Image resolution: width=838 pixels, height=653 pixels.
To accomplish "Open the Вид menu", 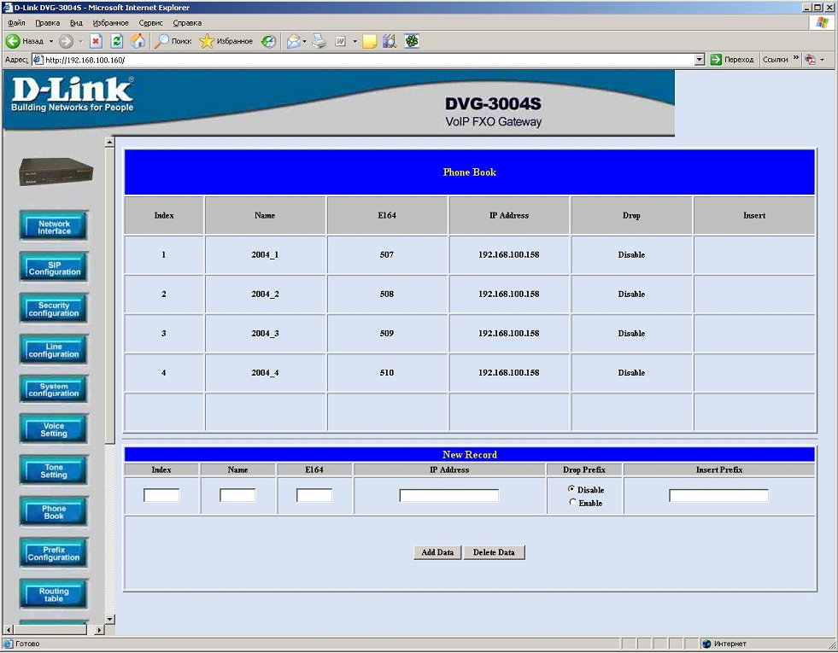I will pos(76,23).
